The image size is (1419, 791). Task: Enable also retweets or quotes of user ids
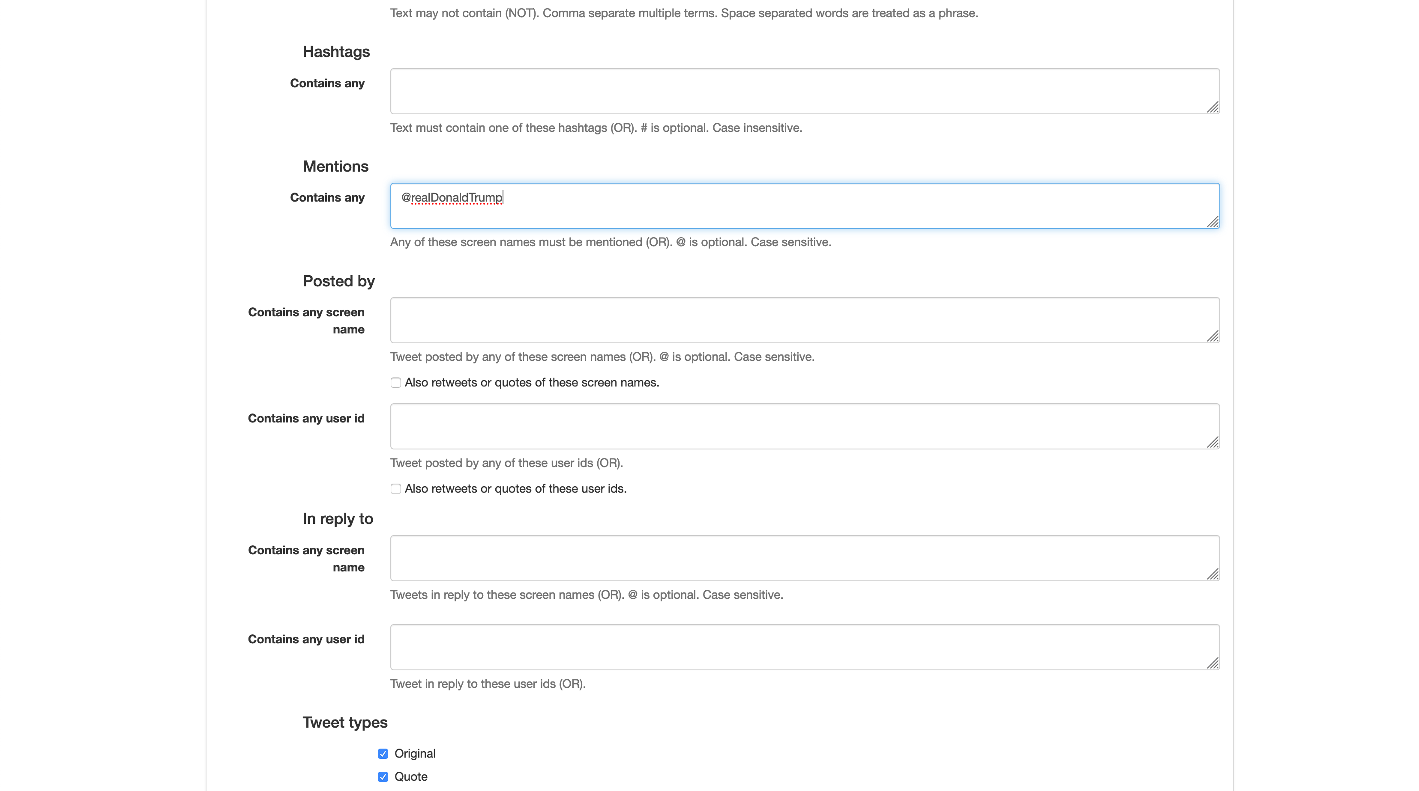[395, 489]
